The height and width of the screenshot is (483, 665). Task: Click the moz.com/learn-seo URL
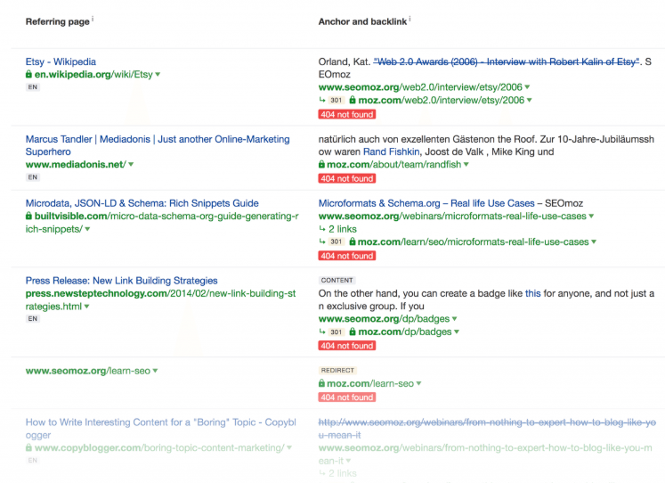point(370,384)
